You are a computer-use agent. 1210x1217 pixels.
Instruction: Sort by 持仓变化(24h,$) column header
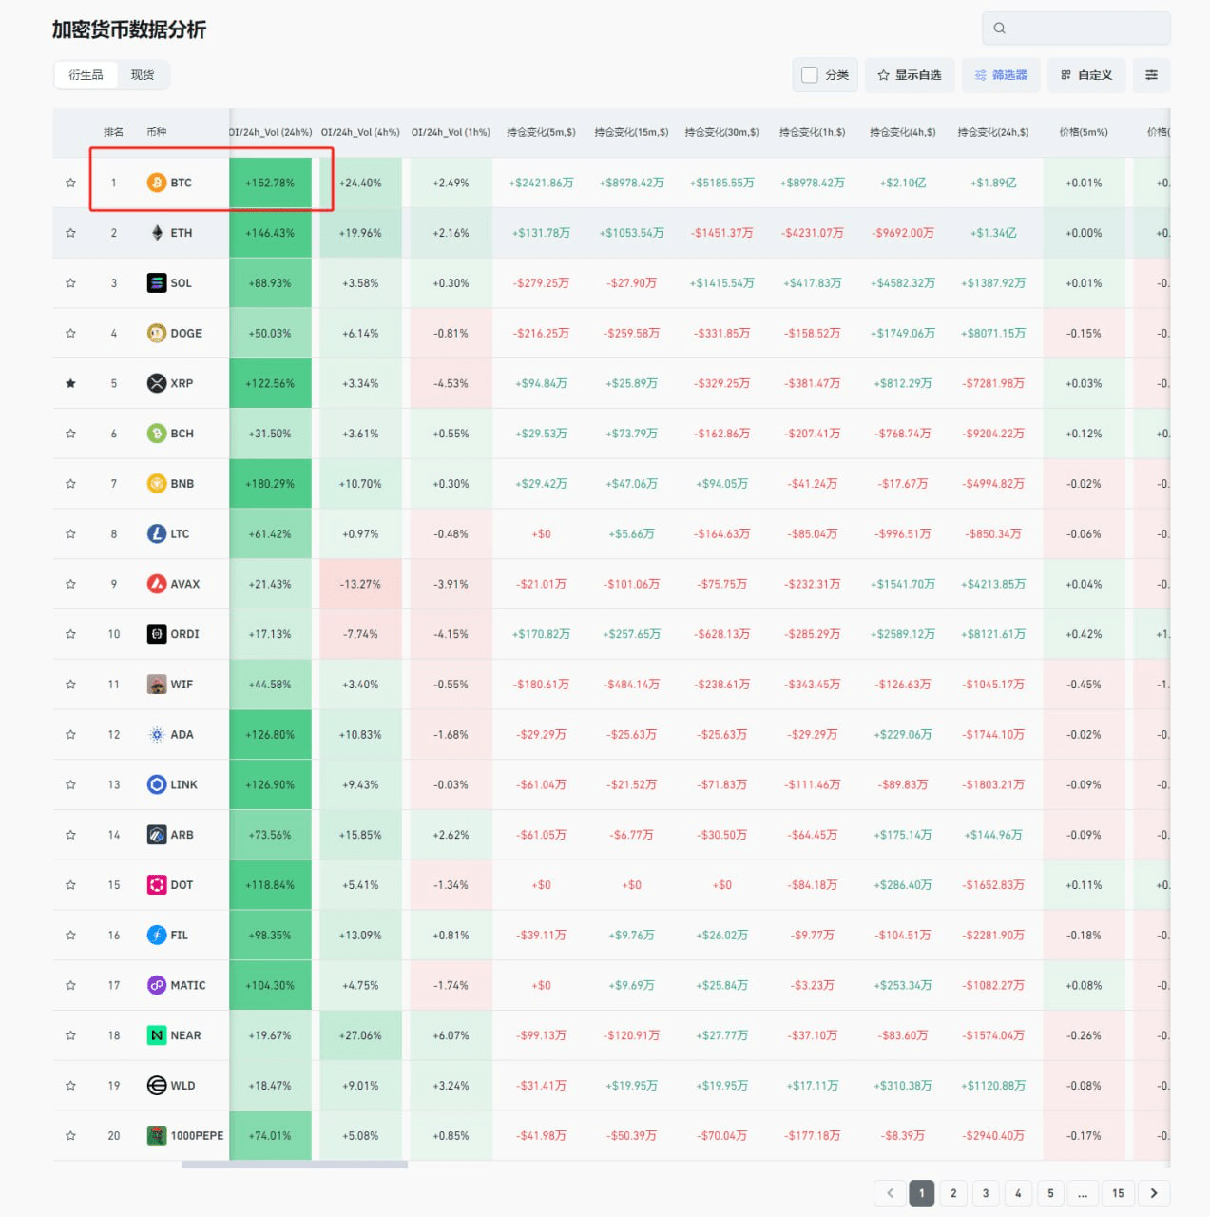point(992,132)
